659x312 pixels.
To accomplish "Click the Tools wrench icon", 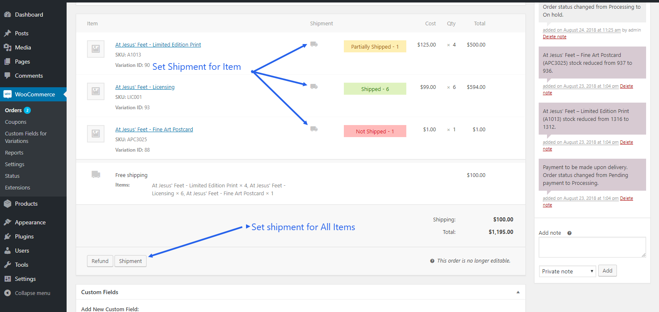I will pos(7,265).
